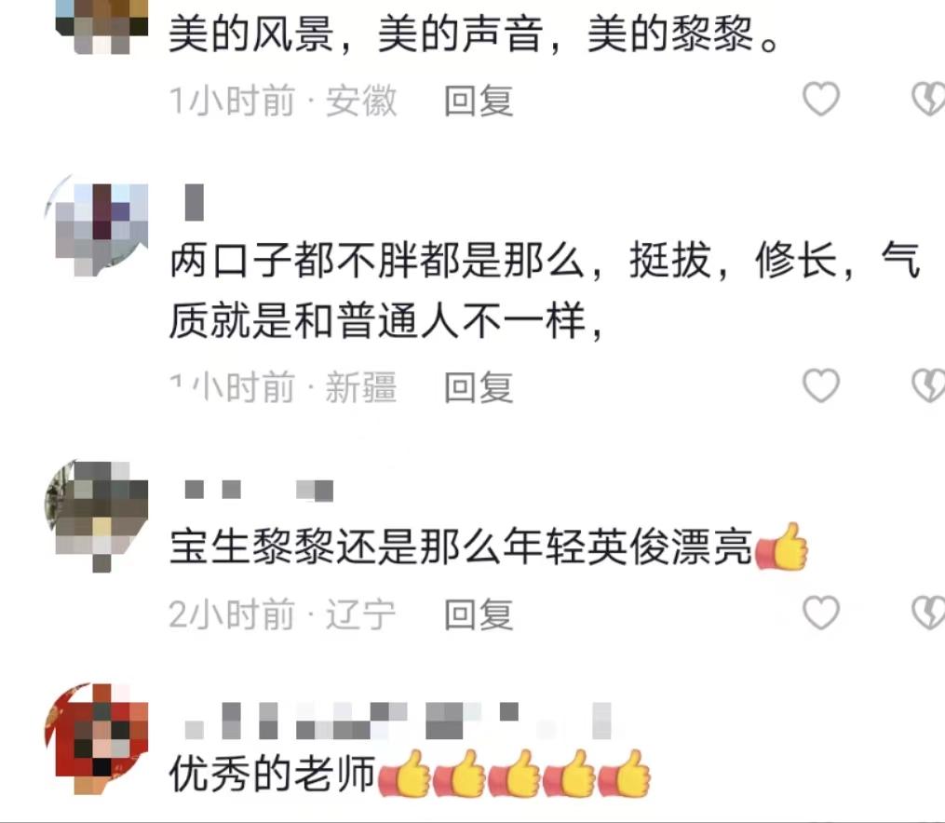The width and height of the screenshot is (945, 823).
Task: Tap broken heart on 新疆 comment
Action: pos(928,385)
